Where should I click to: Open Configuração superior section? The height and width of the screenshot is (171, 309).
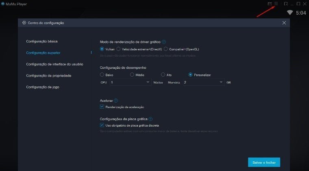coord(43,53)
